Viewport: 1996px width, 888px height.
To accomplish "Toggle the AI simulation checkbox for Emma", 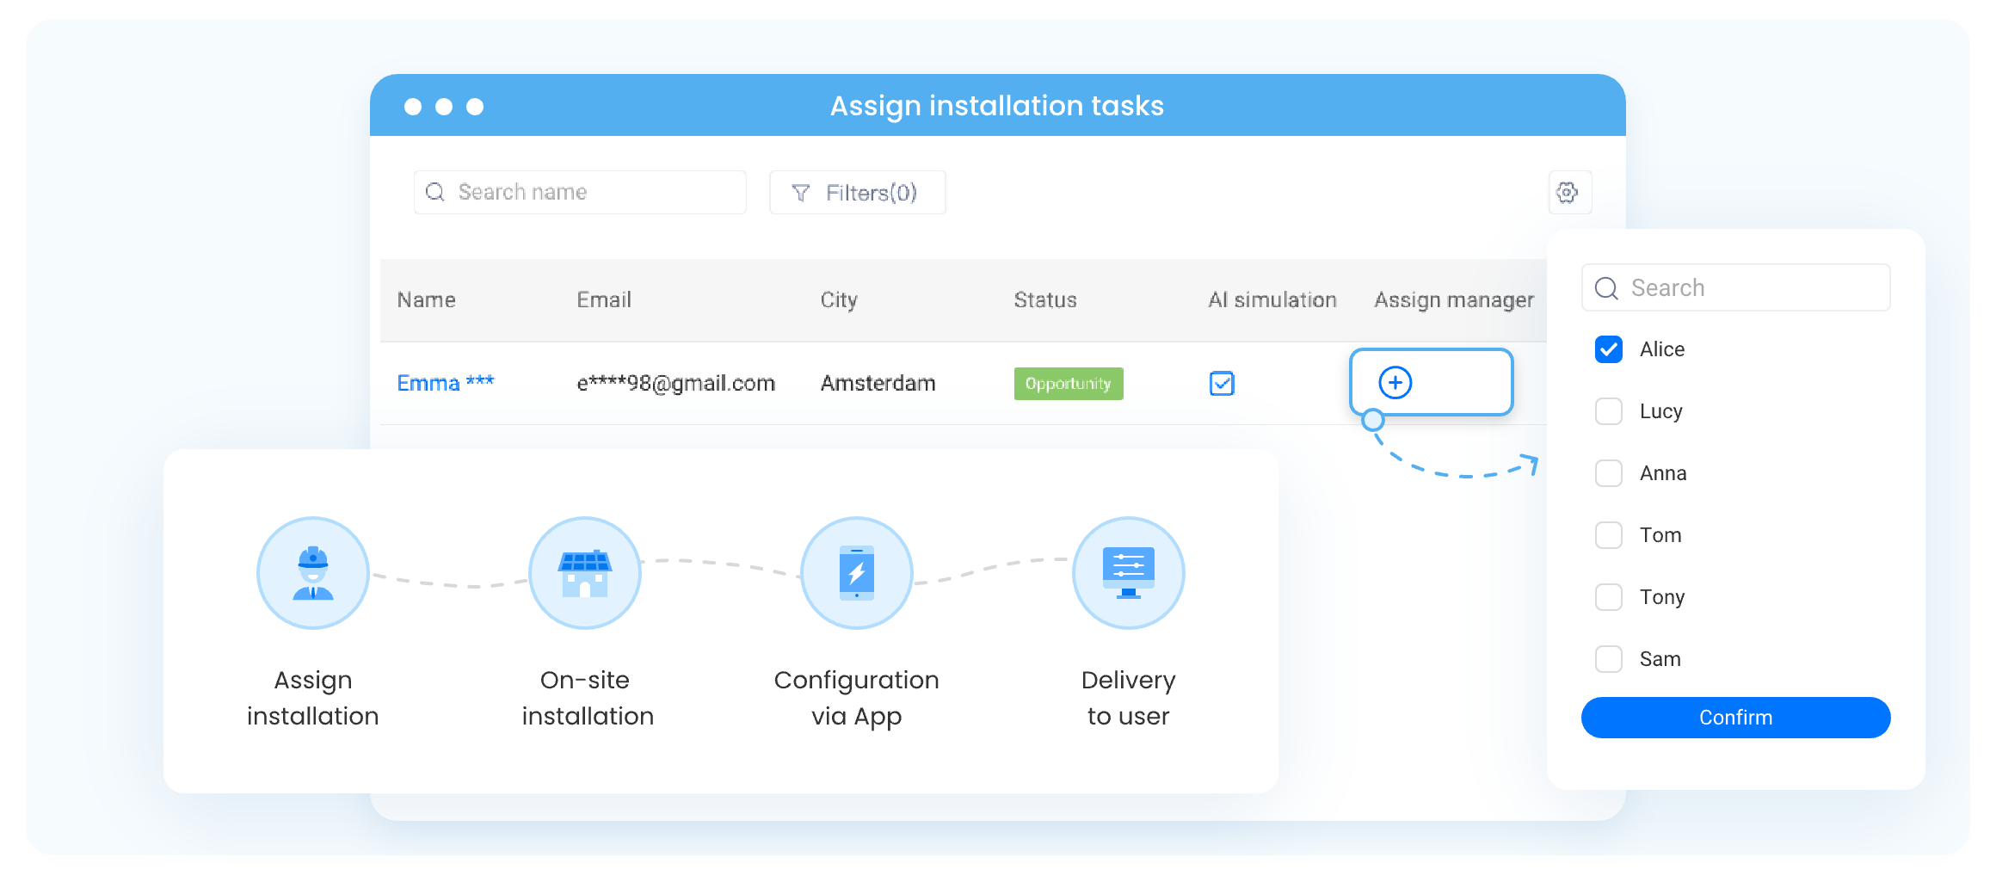I will (x=1222, y=383).
